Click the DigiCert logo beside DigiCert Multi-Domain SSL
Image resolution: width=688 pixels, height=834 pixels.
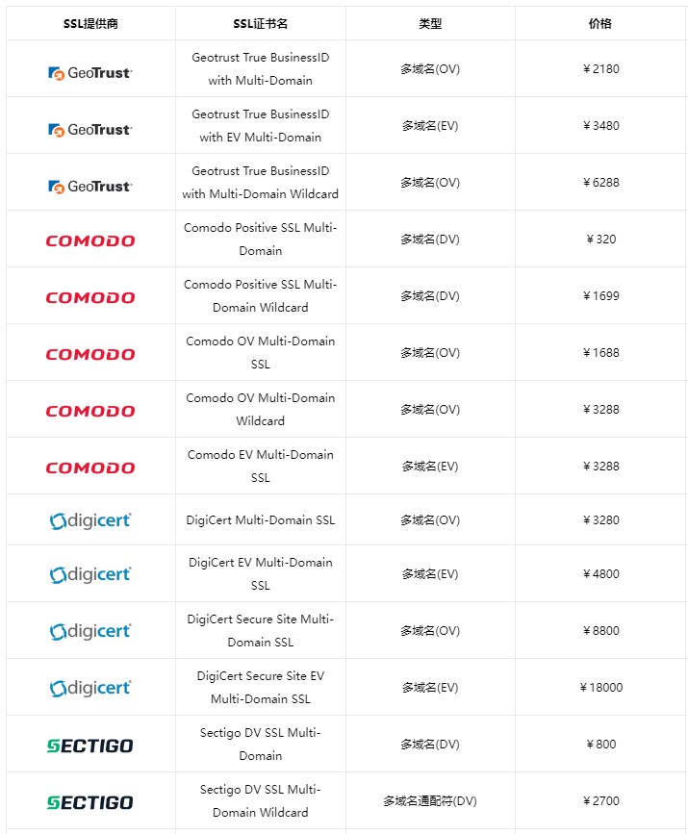tap(90, 520)
